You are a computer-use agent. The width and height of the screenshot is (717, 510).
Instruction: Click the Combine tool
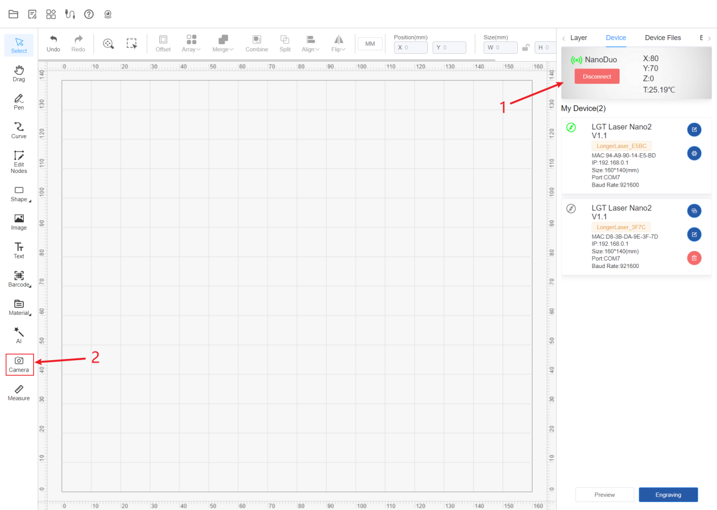click(x=256, y=44)
